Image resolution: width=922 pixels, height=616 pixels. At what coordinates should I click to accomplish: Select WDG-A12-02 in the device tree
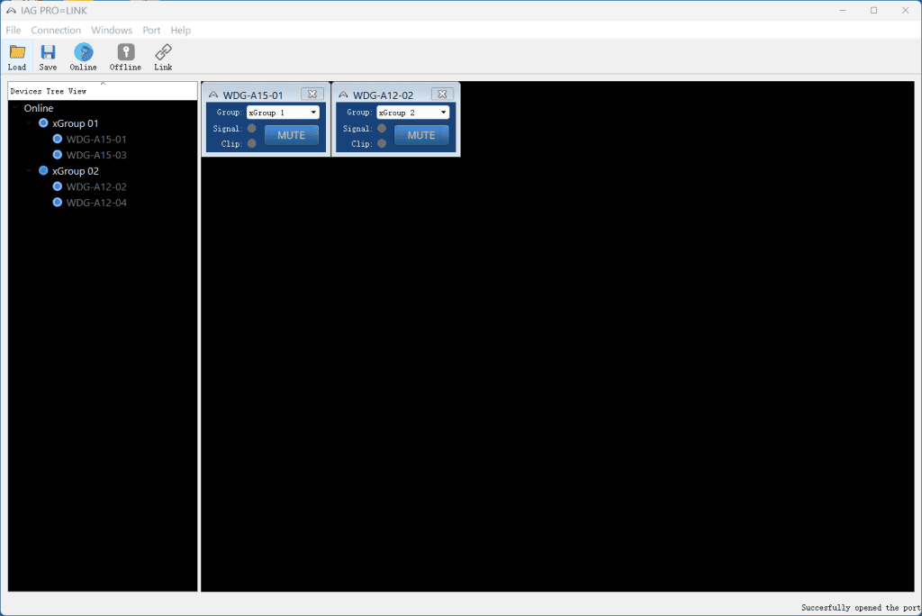click(96, 187)
